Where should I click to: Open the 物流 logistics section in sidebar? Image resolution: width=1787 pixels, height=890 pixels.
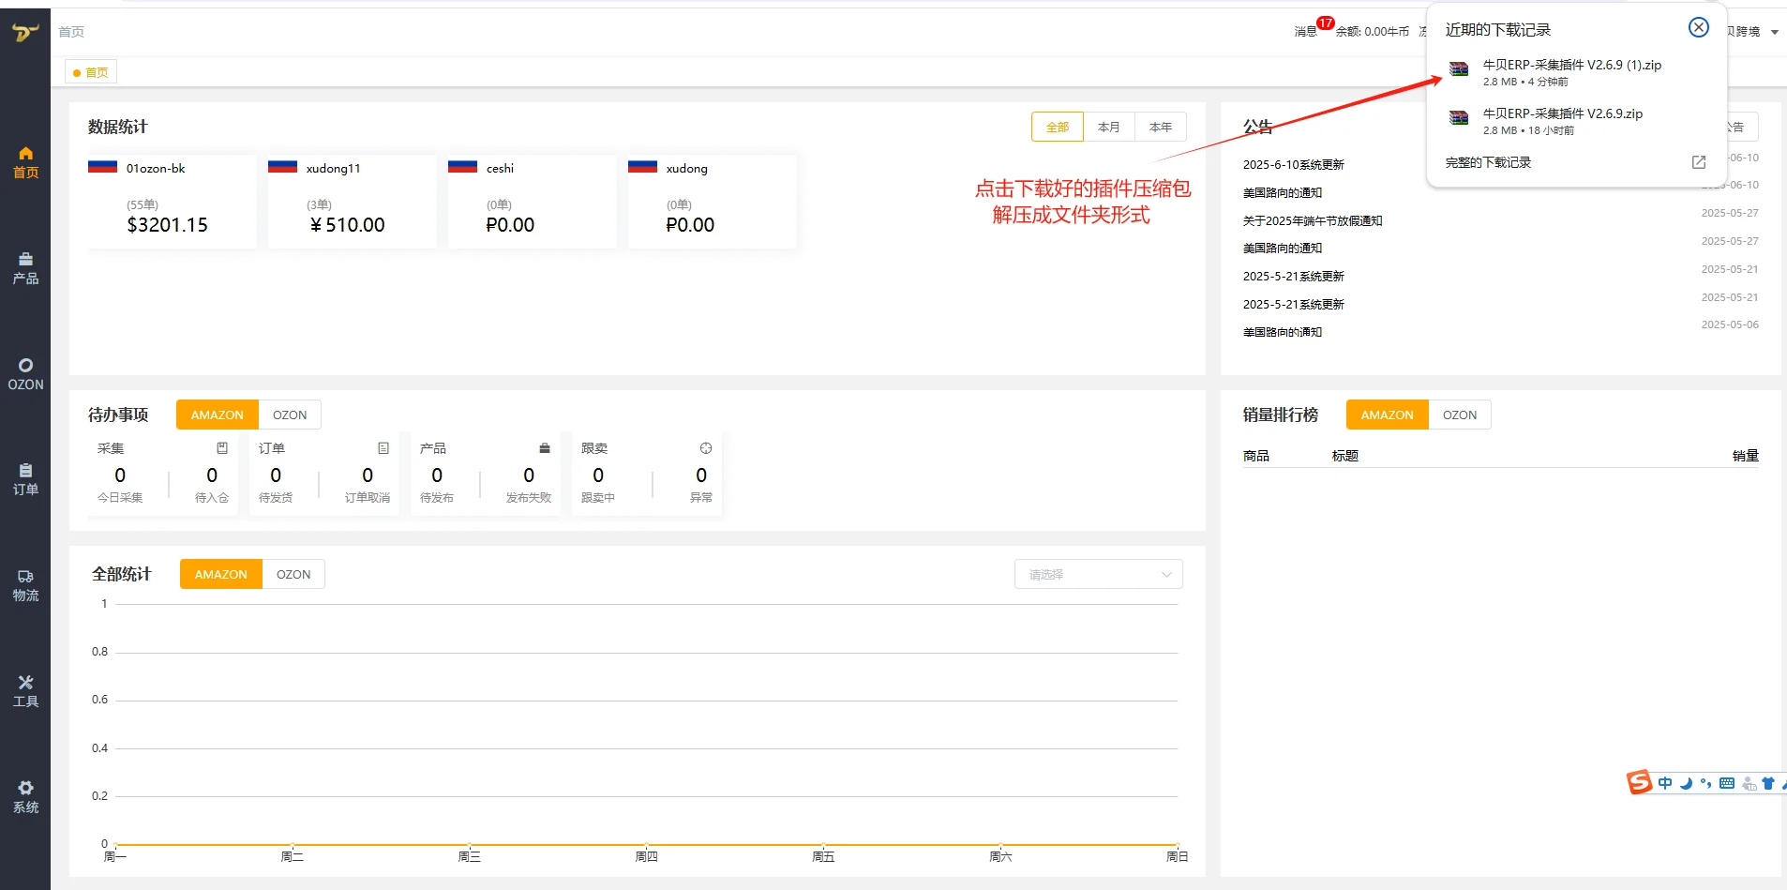click(x=25, y=583)
